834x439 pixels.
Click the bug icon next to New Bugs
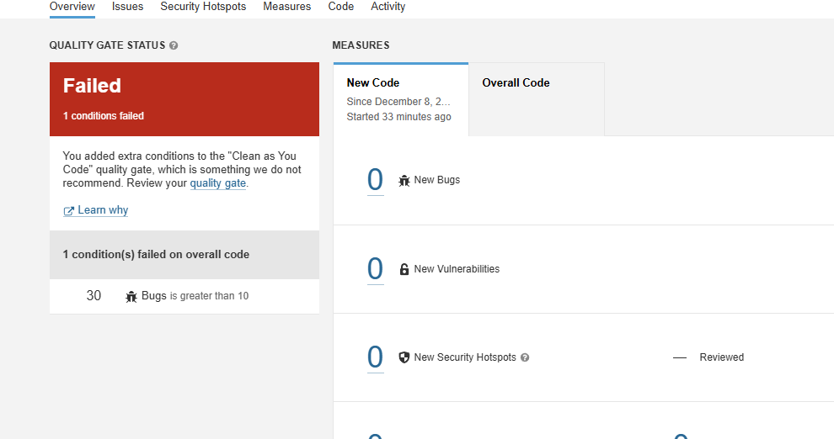pyautogui.click(x=404, y=181)
